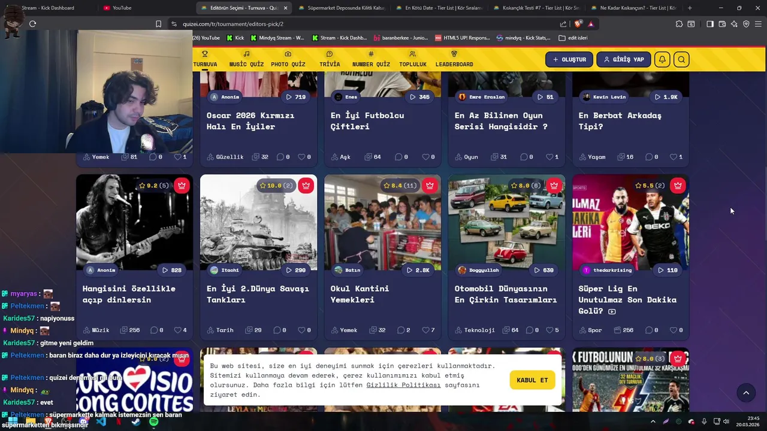The width and height of the screenshot is (767, 431).
Task: Click the scroll-to-top arrow button
Action: point(746,393)
